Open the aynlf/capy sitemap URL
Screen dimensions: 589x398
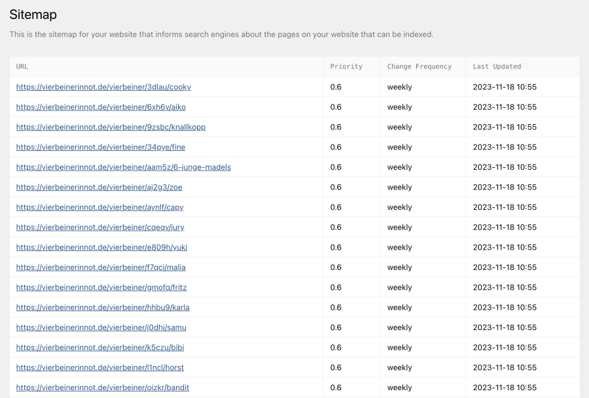[99, 207]
